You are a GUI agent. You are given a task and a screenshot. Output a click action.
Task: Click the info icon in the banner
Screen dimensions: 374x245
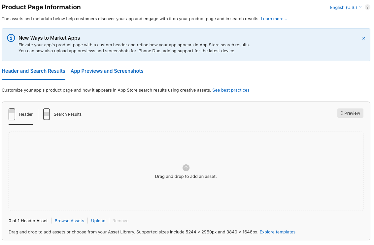pos(11,38)
